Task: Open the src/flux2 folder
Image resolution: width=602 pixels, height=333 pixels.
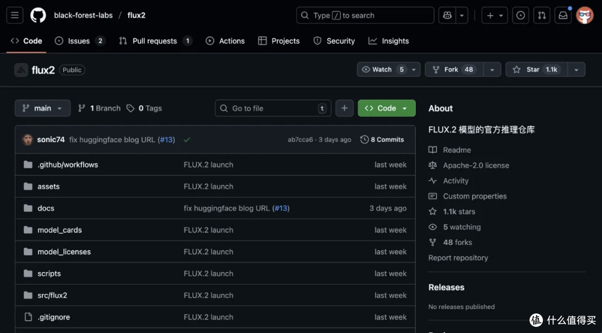Action: (52, 296)
